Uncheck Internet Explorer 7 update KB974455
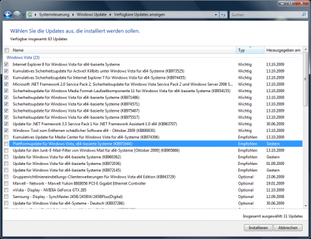This screenshot has width=311, height=239. point(6,77)
